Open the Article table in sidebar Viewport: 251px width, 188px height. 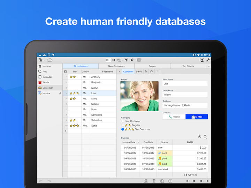click(50, 82)
